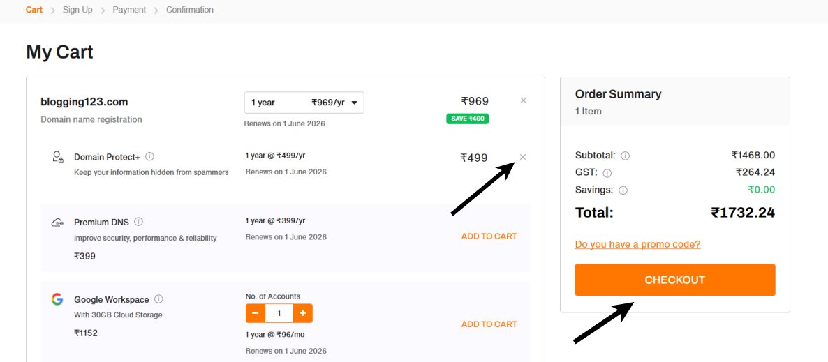
Task: Click the ₹1152 Google Workspace price
Action: click(86, 333)
